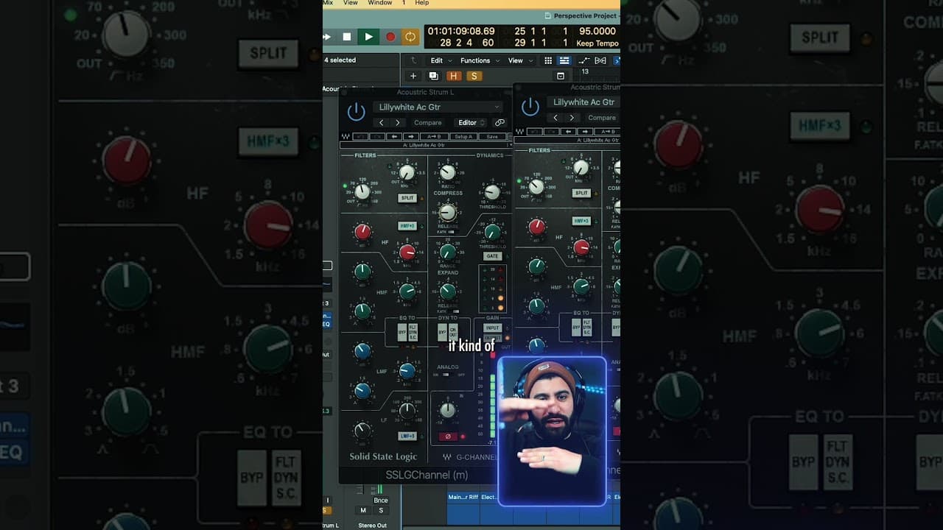
Task: Click the Waves Save button
Action: pyautogui.click(x=491, y=137)
